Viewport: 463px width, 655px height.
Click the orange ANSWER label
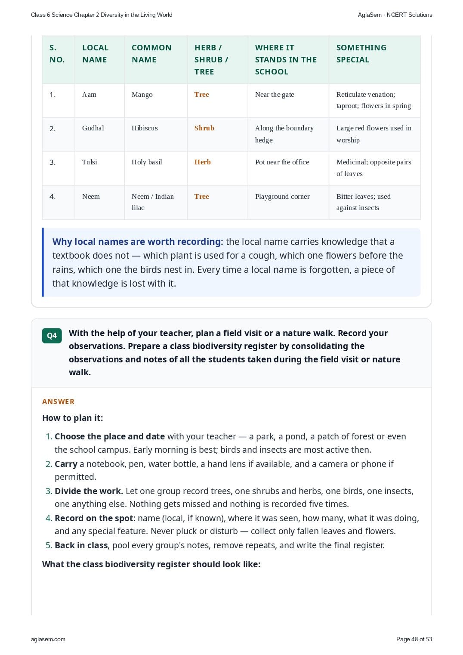point(58,402)
